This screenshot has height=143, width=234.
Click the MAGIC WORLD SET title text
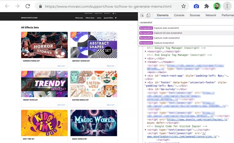[79, 139]
